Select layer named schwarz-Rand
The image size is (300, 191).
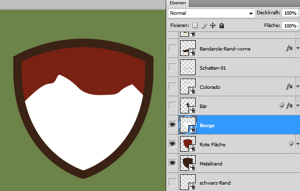pyautogui.click(x=215, y=183)
